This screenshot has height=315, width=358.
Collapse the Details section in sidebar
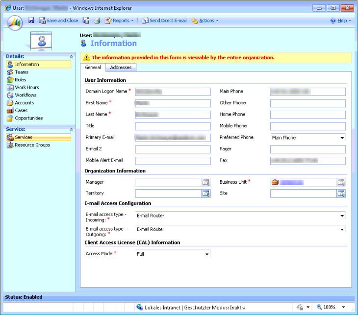coord(71,57)
